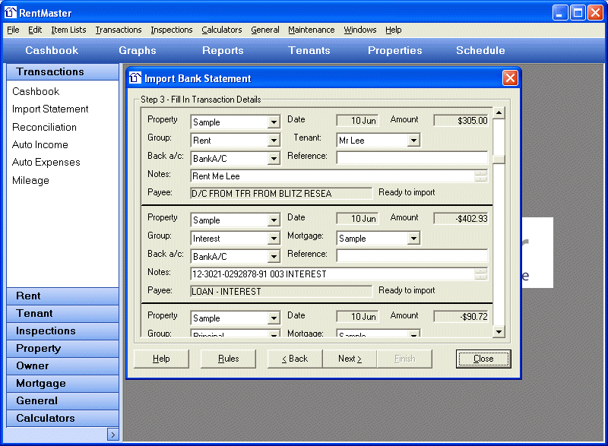Expand the Group dropdown showing Interest
This screenshot has height=446, width=608.
point(274,239)
